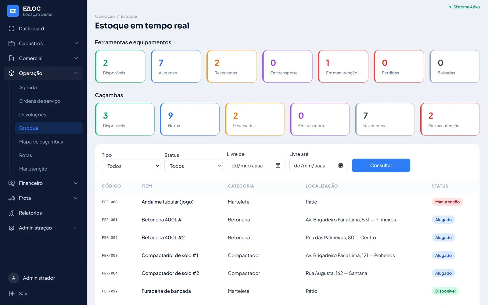Click the Livre de date field
488x305 pixels.
[256, 166]
